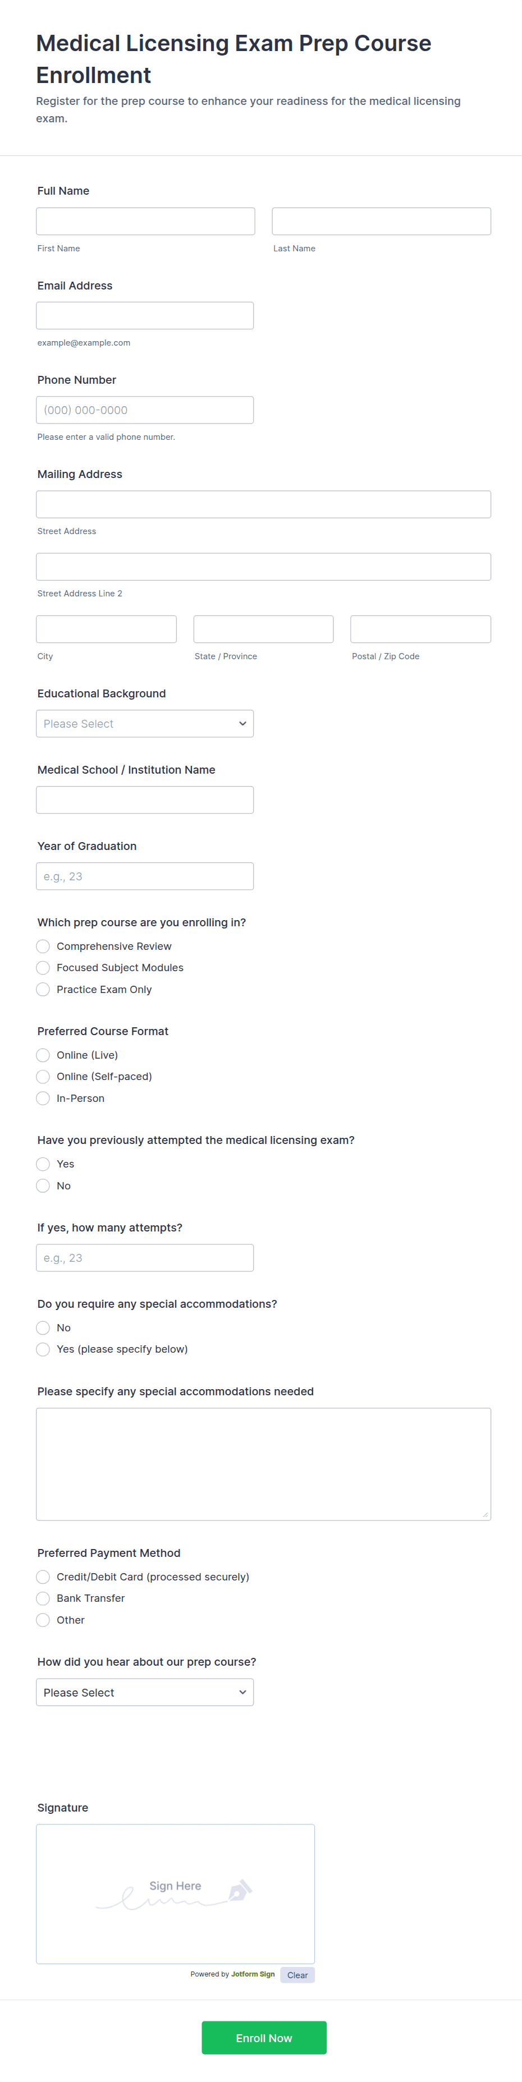Expand the how-did-you-hear dropdown

[x=145, y=1692]
